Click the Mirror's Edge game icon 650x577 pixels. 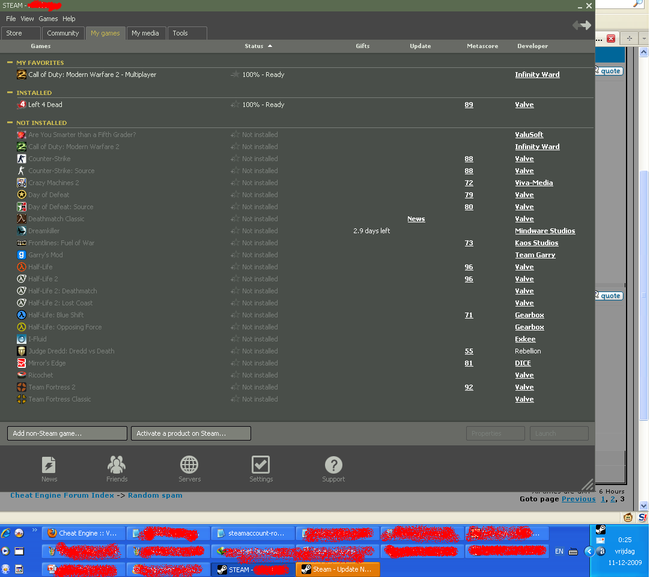point(22,363)
